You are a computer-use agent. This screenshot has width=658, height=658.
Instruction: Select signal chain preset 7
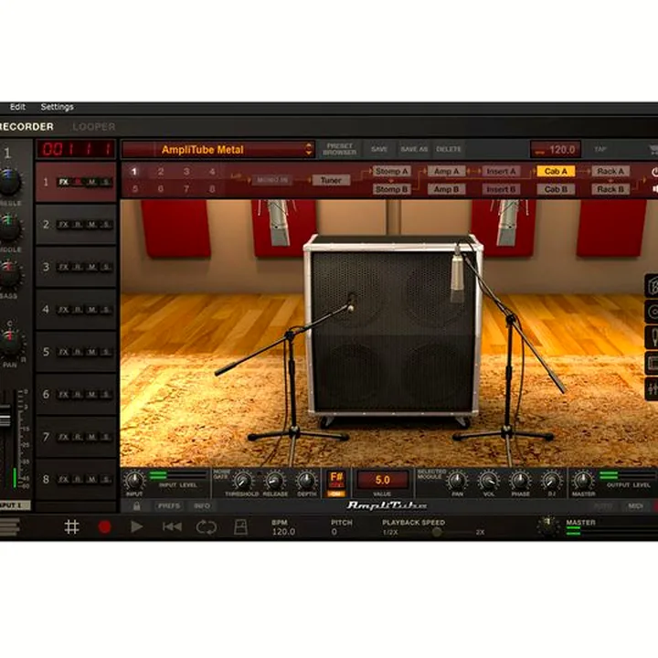186,189
